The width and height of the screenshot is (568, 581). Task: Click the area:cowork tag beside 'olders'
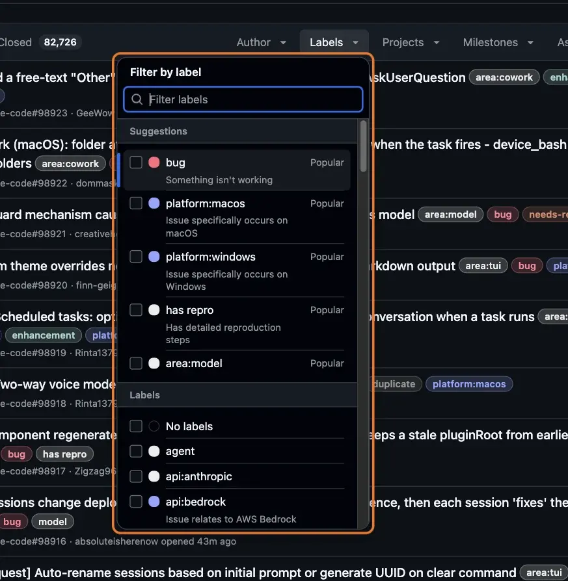click(70, 163)
